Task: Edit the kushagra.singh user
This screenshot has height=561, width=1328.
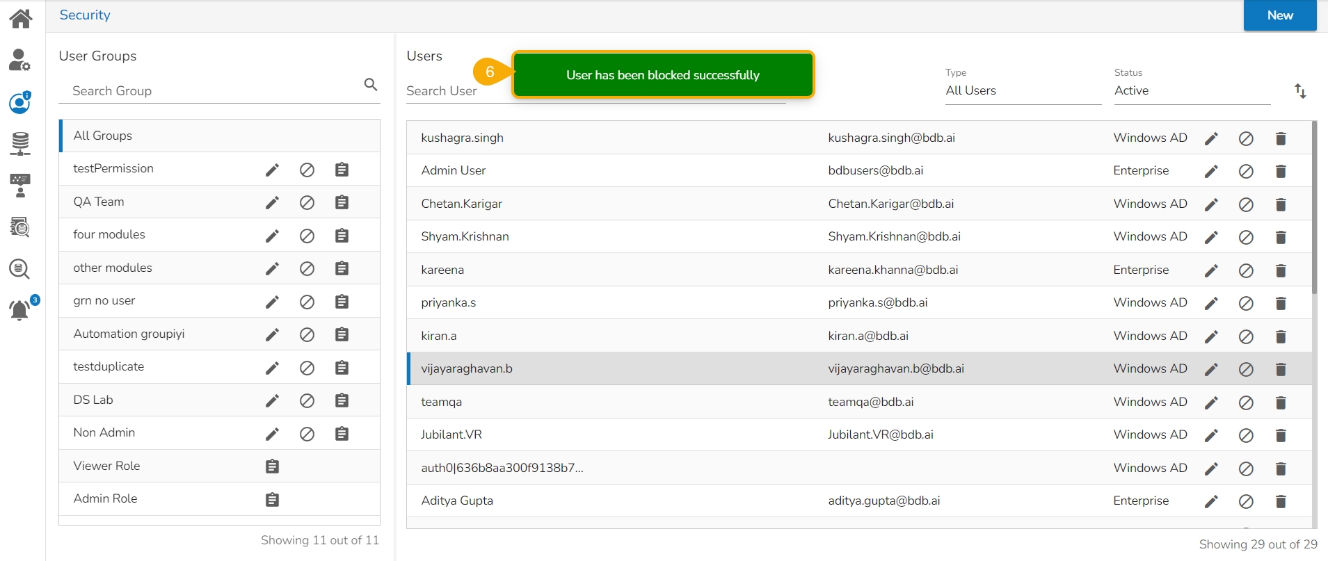Action: click(x=1211, y=138)
